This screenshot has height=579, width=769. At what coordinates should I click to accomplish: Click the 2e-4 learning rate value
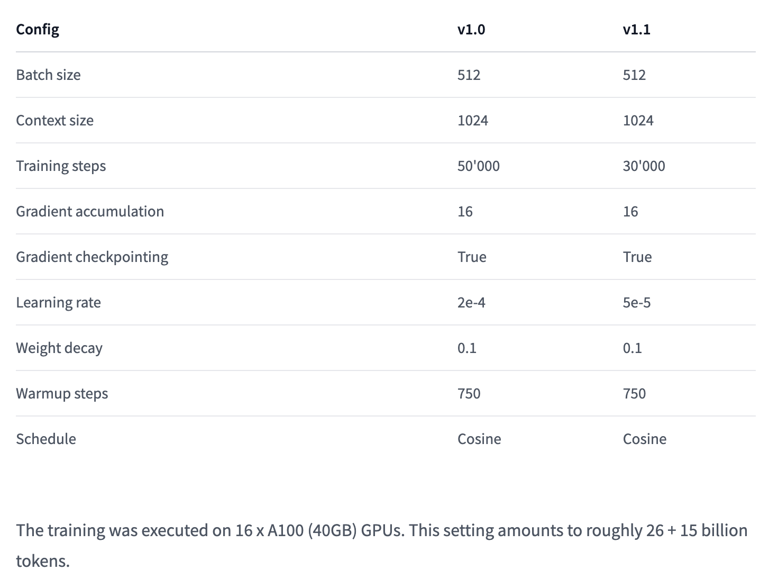tap(471, 302)
